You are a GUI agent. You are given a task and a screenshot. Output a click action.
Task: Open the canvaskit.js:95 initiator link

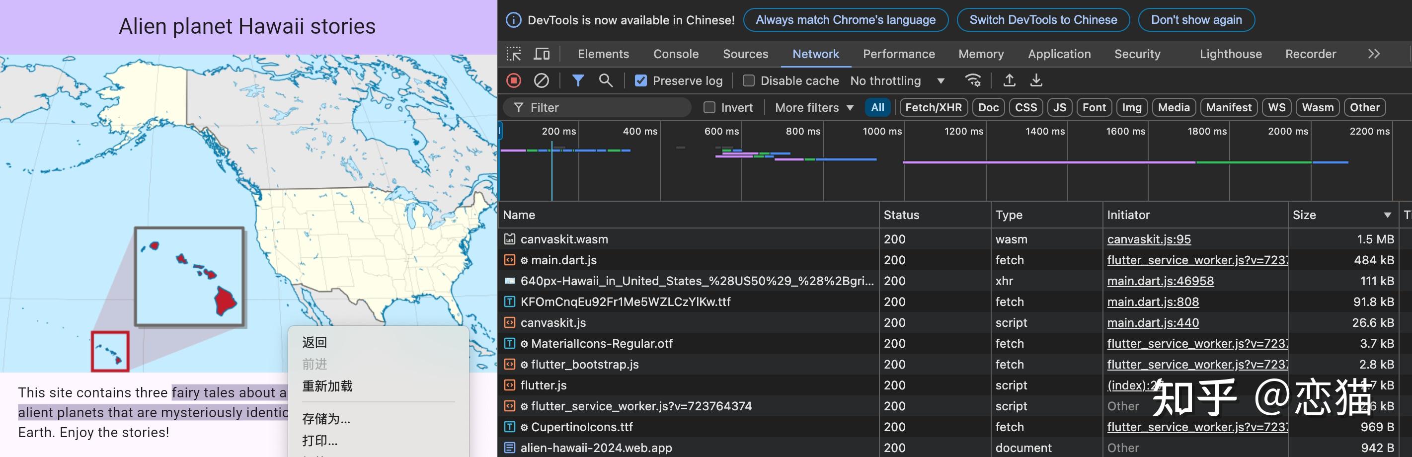coord(1148,239)
